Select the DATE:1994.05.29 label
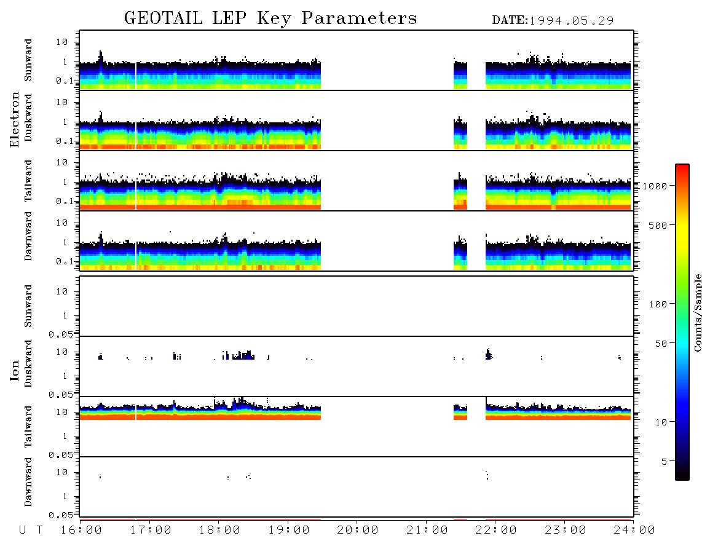Viewport: 702px width, 541px height. (553, 20)
